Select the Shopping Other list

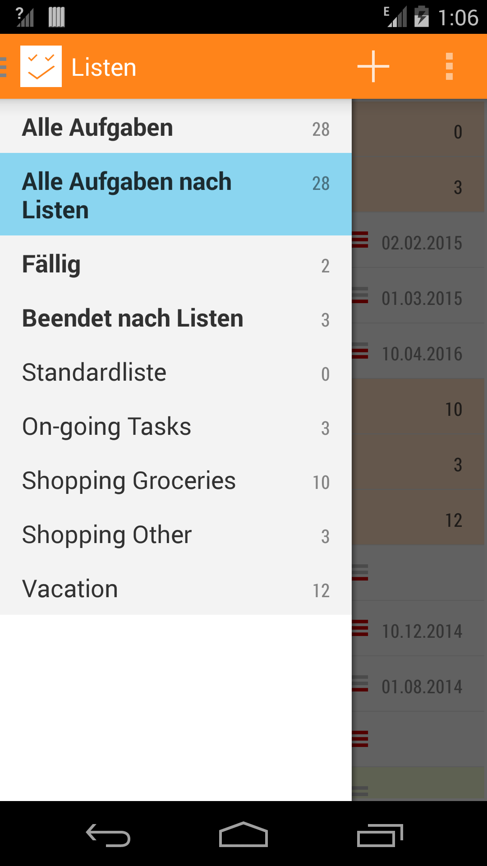point(176,534)
